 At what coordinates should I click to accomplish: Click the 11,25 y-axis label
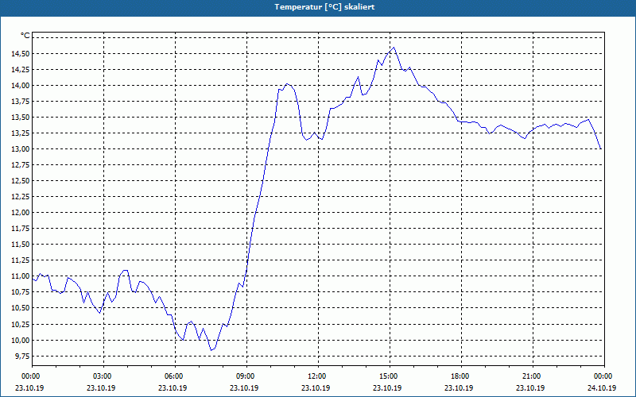[19, 260]
